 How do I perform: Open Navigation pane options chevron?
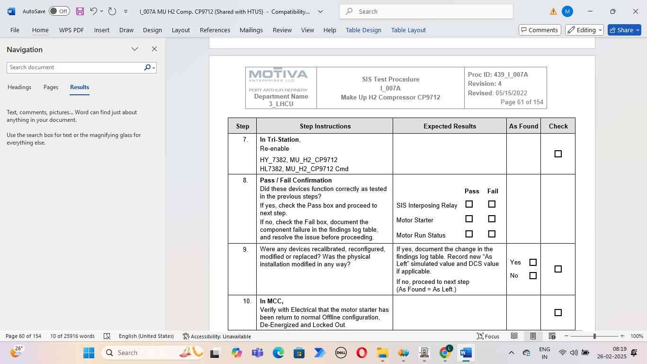pos(135,49)
